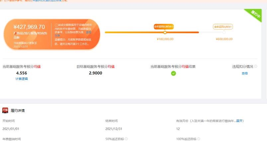Click the 全年返回比例为1 milestone bubble
This screenshot has width=267, height=141.
coord(223,26)
